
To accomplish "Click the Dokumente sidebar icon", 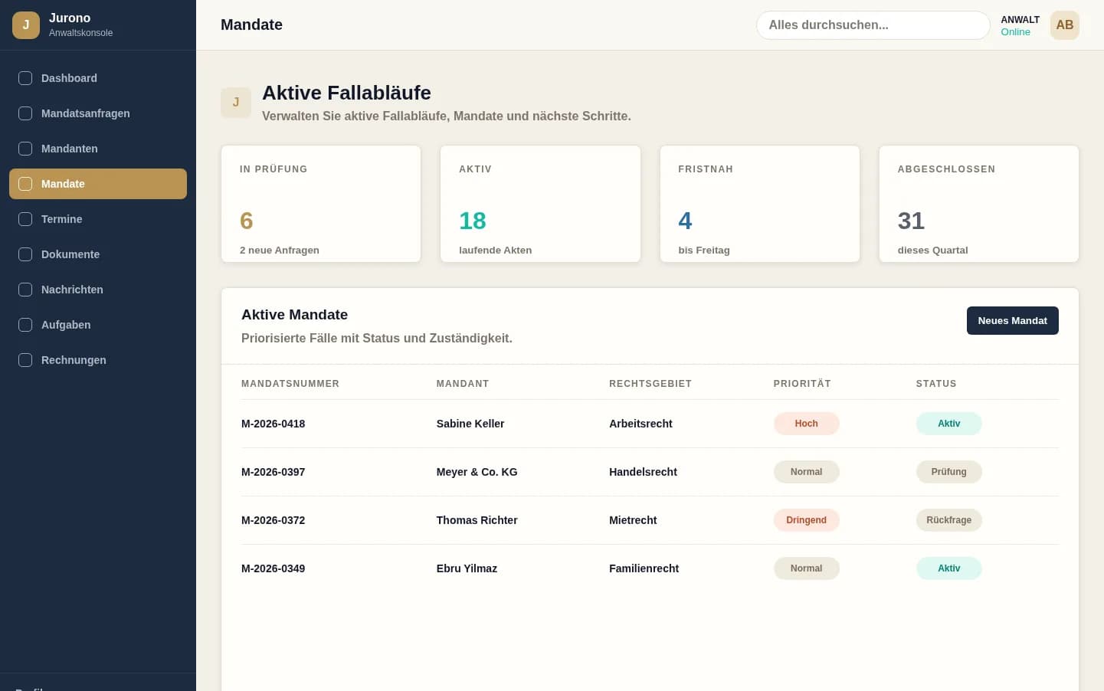I will tap(25, 254).
